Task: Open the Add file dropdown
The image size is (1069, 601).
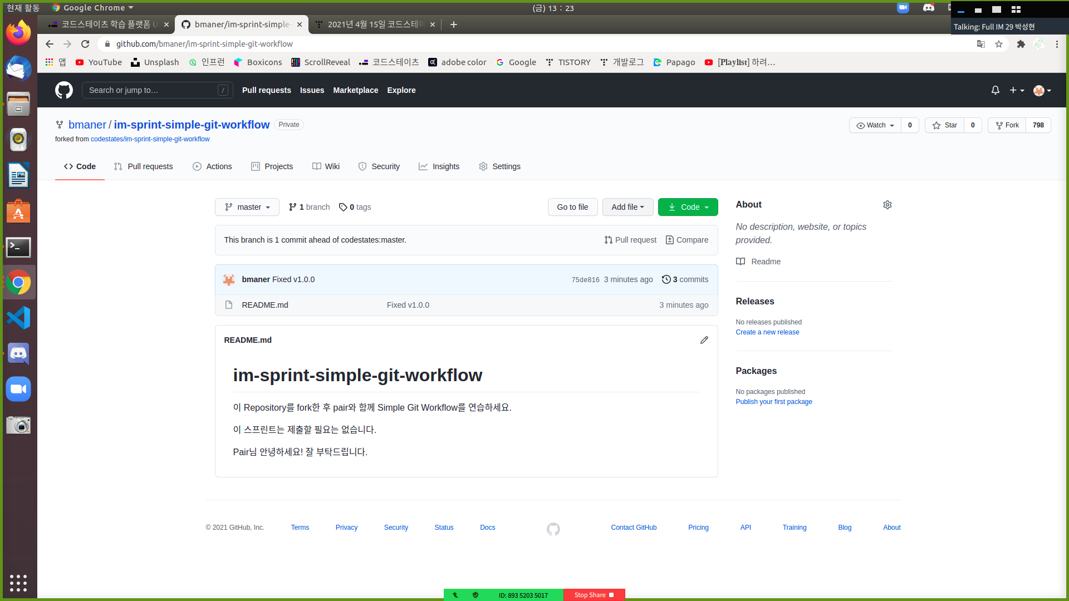Action: point(627,207)
